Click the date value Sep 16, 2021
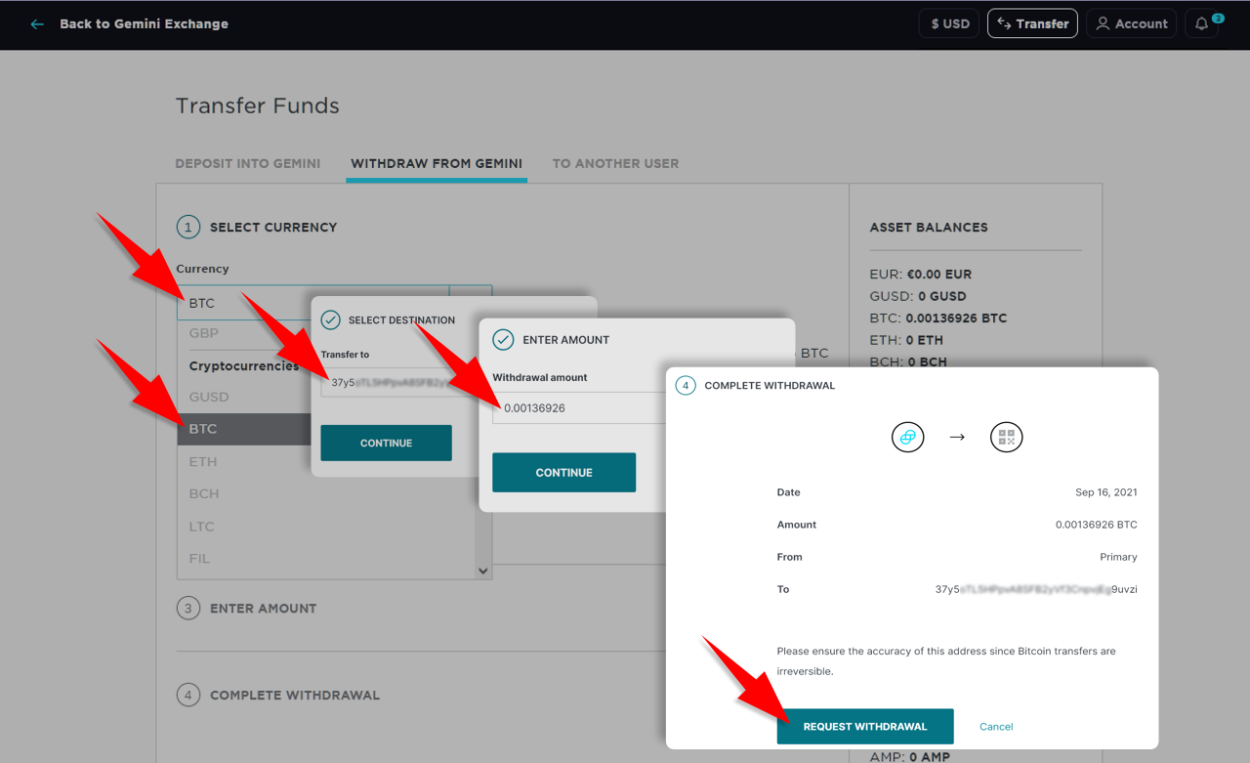The height and width of the screenshot is (763, 1250). (1106, 492)
